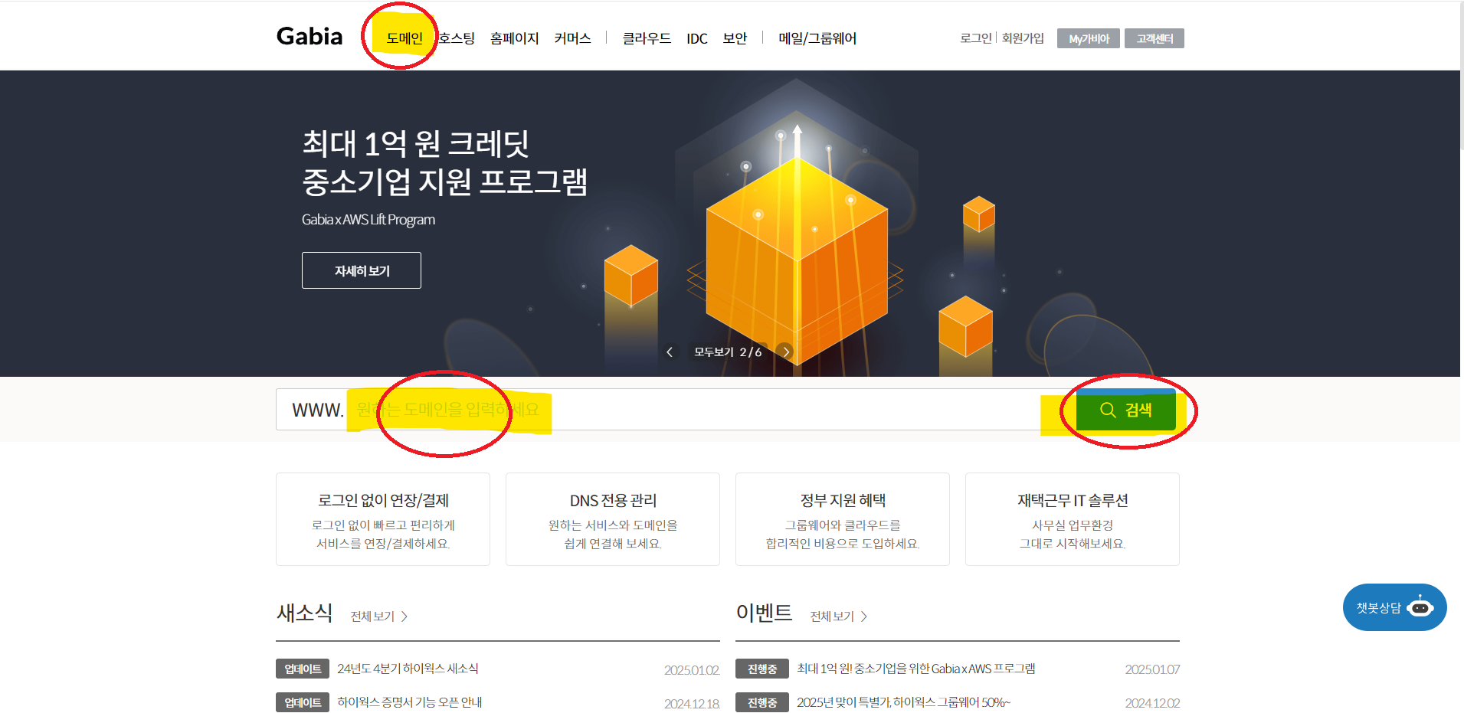Open 정부 지원 혜택 card
Viewport: 1464px width, 713px height.
(x=843, y=519)
